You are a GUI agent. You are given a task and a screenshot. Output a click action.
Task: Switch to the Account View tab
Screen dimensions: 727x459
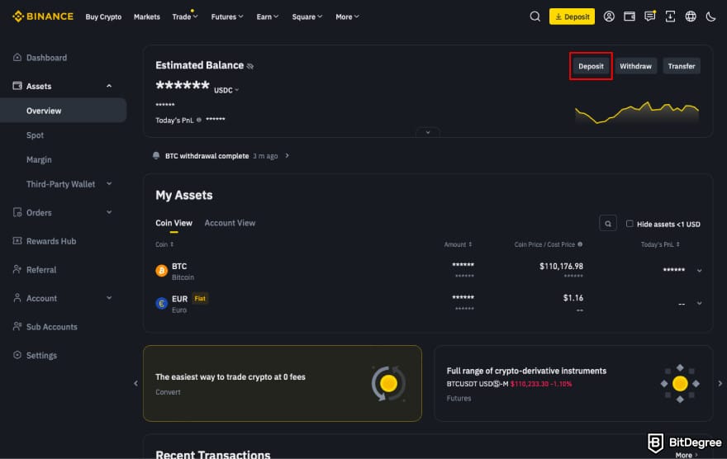pos(230,223)
